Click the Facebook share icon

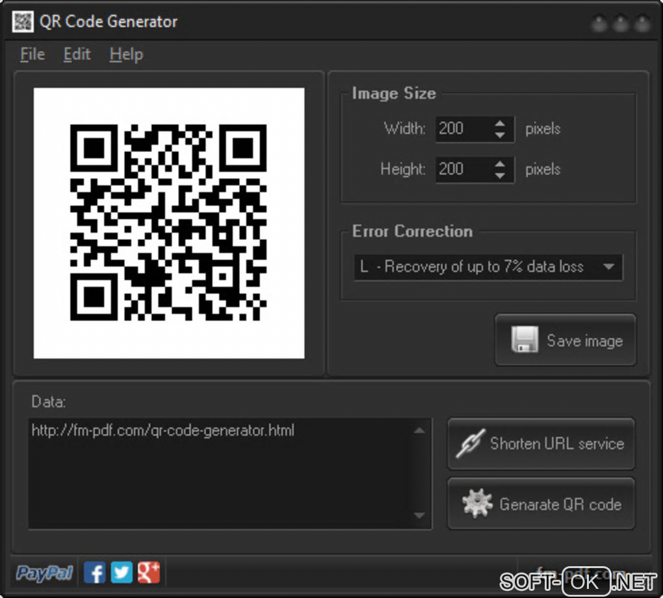click(95, 573)
